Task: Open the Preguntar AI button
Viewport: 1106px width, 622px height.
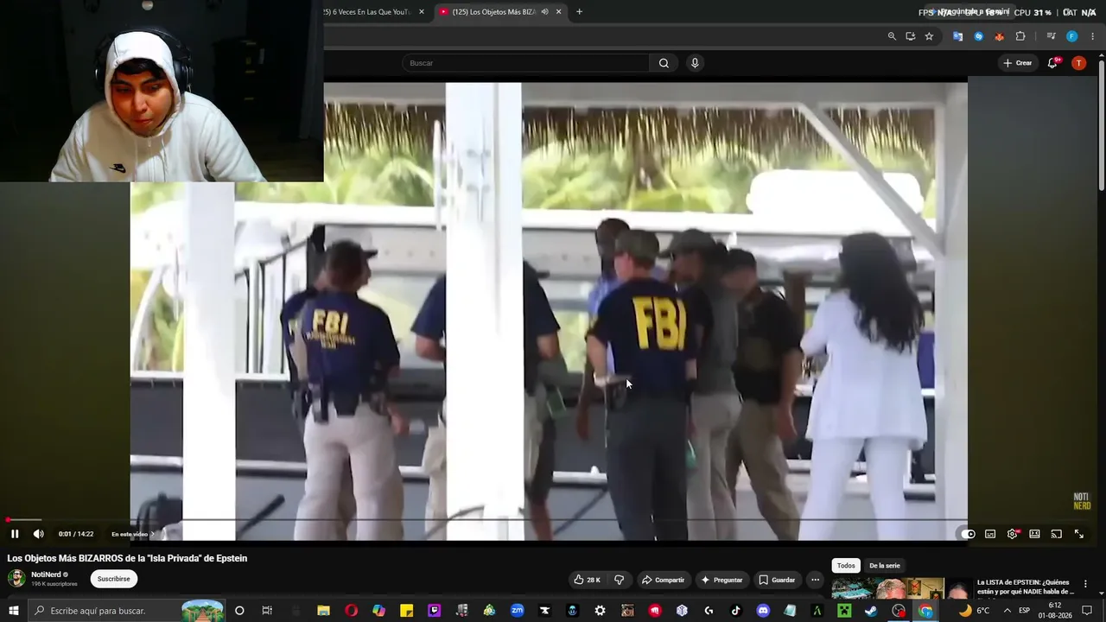Action: coord(721,580)
